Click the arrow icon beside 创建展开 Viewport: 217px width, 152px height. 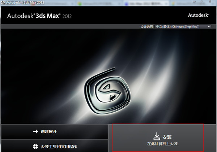click(x=35, y=131)
